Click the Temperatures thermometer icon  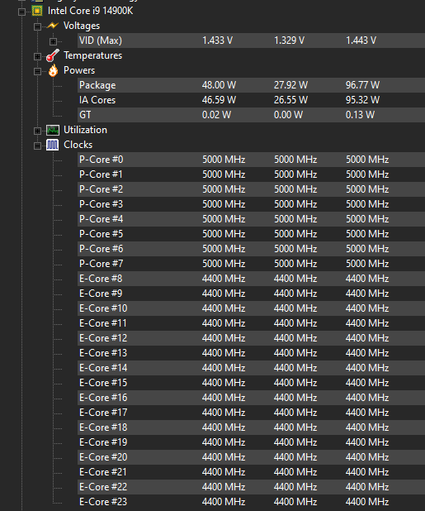(52, 55)
